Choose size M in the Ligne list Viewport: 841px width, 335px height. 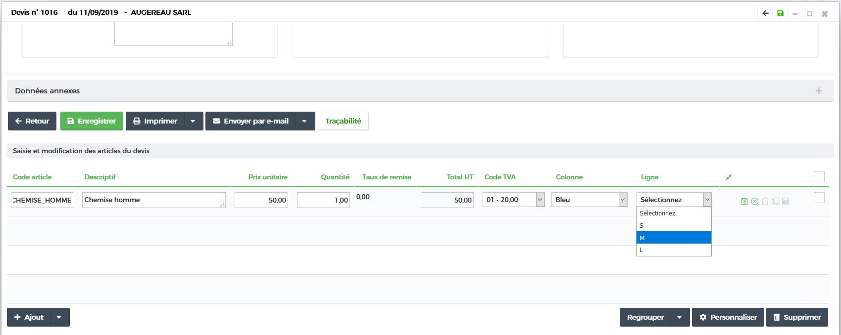point(673,238)
